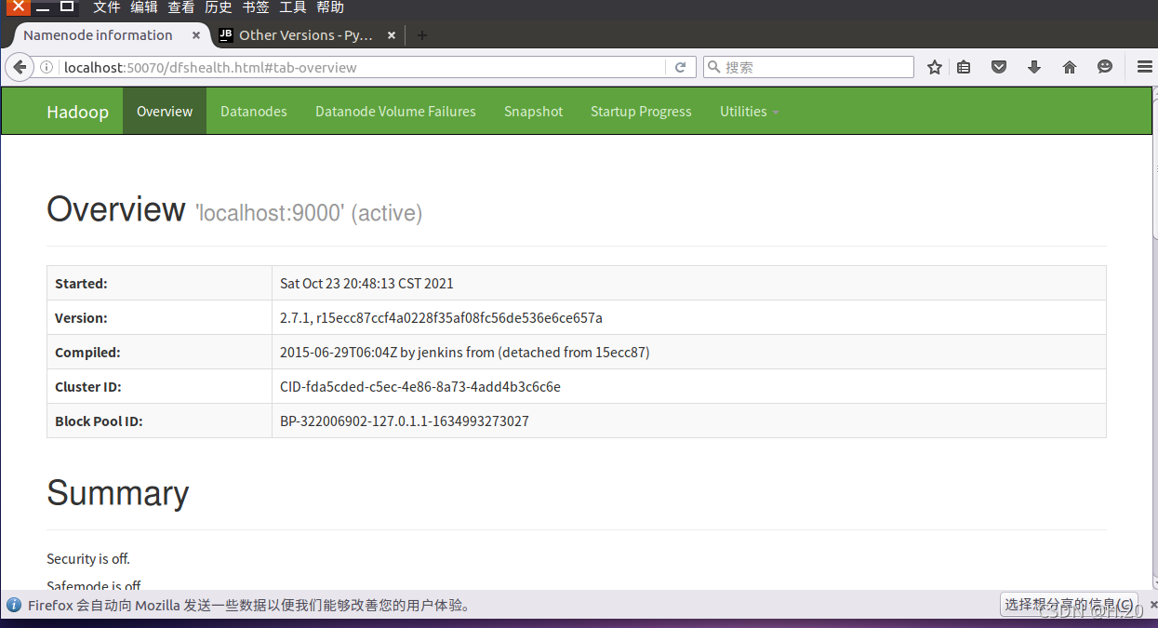Click the 选择我分享的信息 button
Screen dimensions: 1158x628
(x=1070, y=604)
